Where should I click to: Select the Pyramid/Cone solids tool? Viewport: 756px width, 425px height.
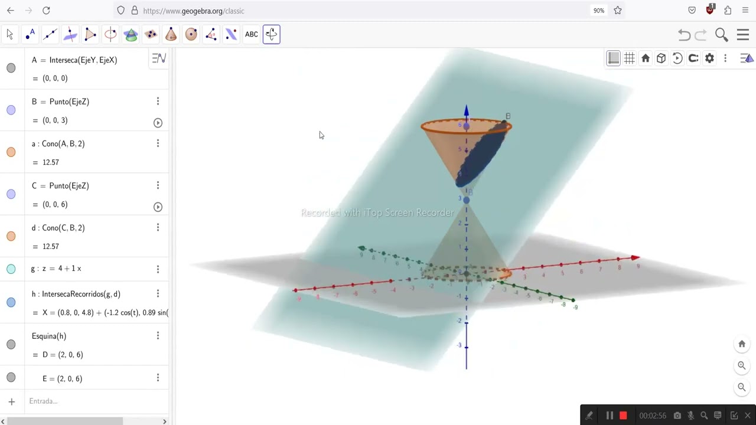(x=171, y=34)
